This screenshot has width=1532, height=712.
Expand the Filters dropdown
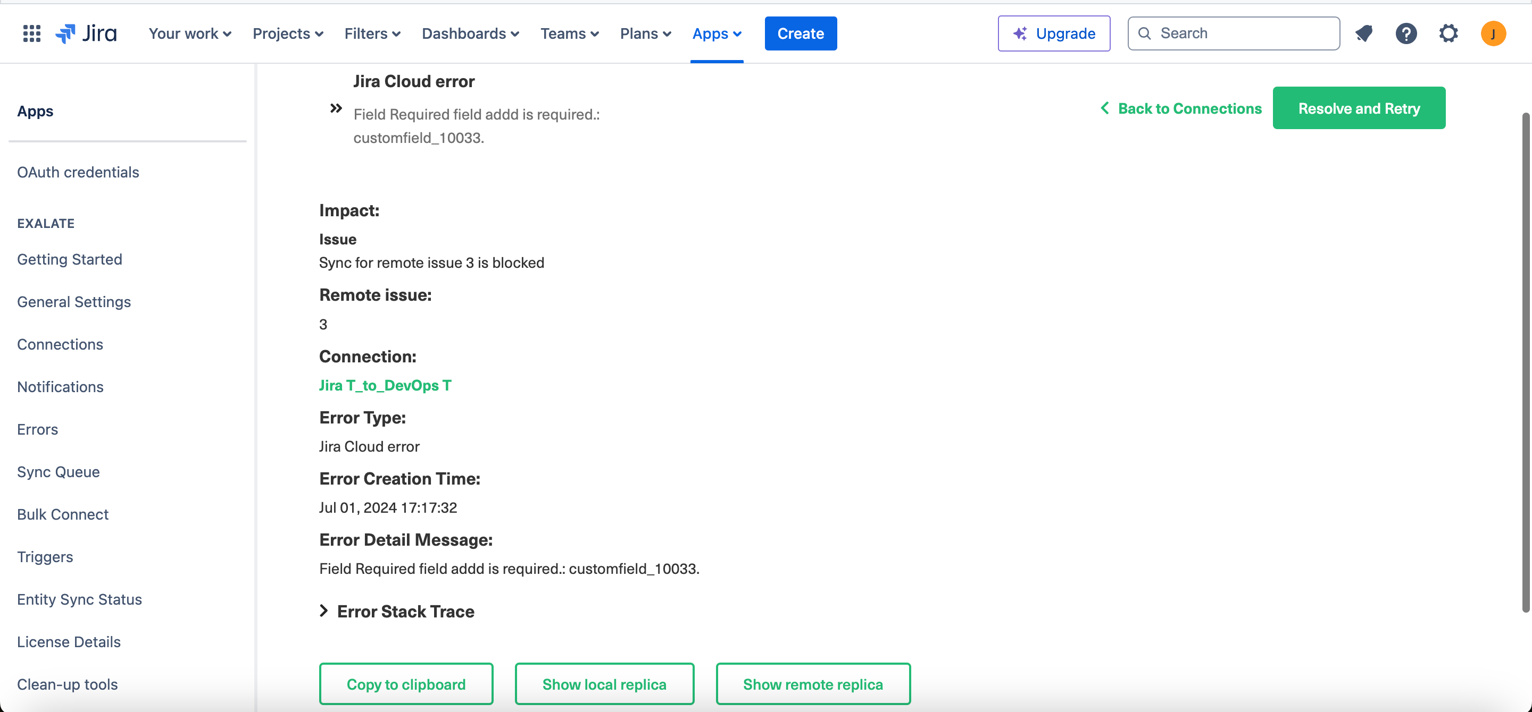point(372,33)
